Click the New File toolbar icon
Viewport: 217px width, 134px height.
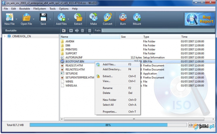9,17
